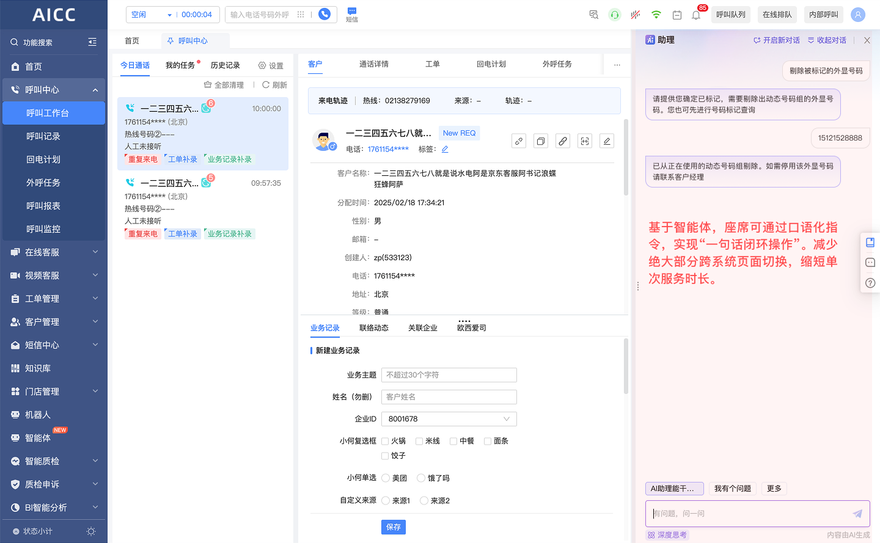Screen dimensions: 880x543
Task: Click the edit pencil icon in customer toolbar
Action: pyautogui.click(x=607, y=141)
